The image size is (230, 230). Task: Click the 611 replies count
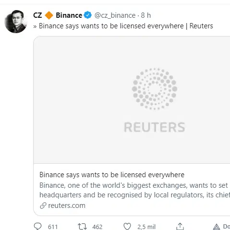coord(53,227)
